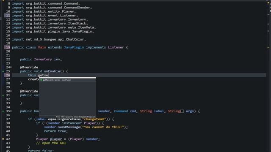Collapse the onEnable method fold at line 24

11,67
